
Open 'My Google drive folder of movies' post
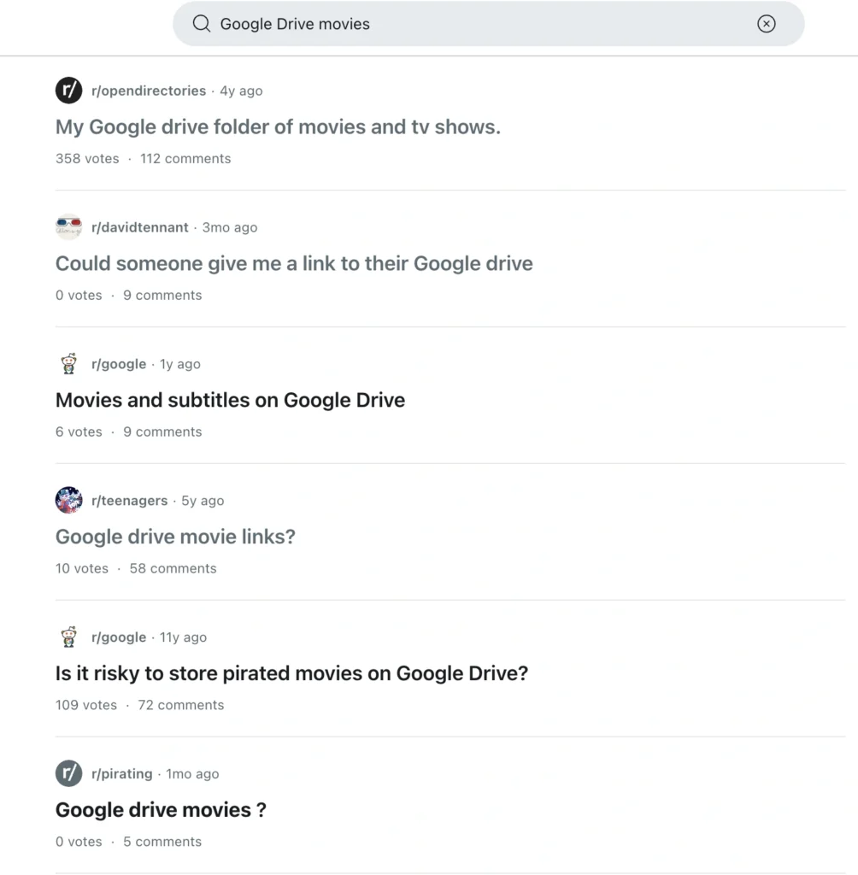click(278, 126)
